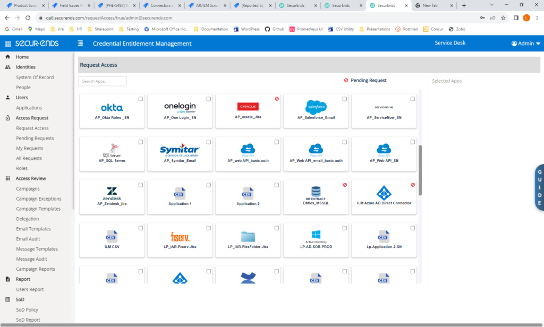The width and height of the screenshot is (544, 327).
Task: Bookmark this page with the star icon
Action: pos(503,18)
